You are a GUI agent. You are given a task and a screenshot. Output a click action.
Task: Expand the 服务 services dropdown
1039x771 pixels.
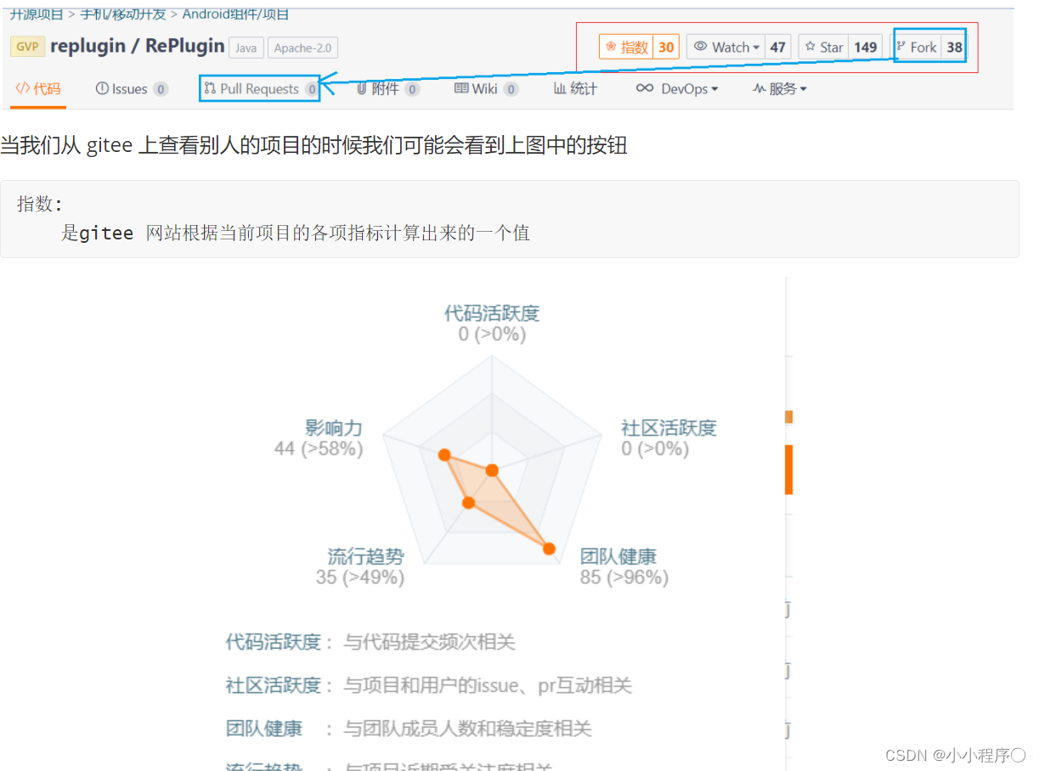pyautogui.click(x=779, y=89)
